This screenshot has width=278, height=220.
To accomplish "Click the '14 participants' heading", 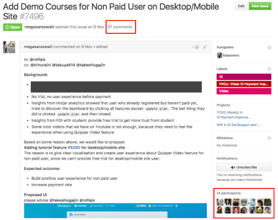I will click(228, 193).
